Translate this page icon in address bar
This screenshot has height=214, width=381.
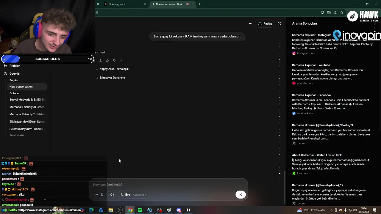[x=329, y=12]
